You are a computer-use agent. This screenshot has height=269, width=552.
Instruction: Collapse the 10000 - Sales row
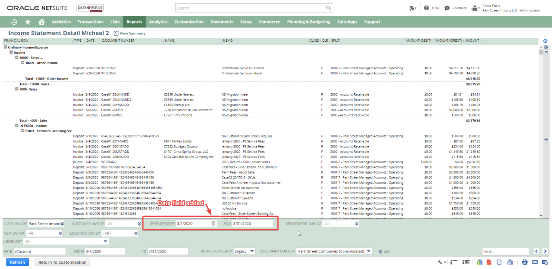(17, 58)
